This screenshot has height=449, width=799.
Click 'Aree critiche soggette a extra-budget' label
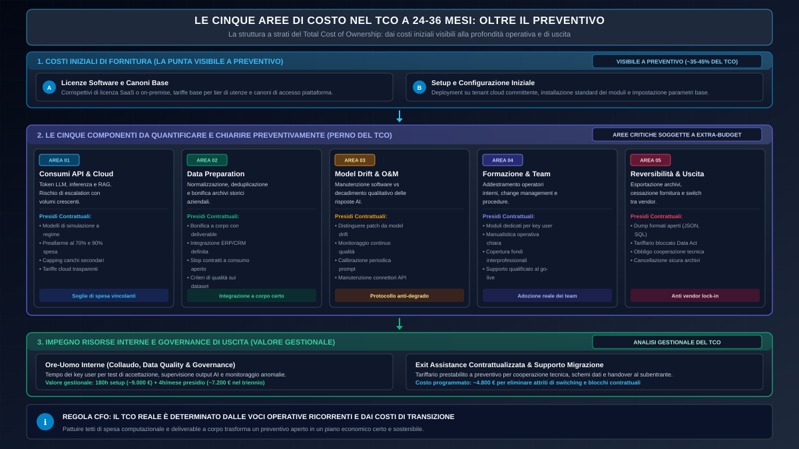[x=677, y=134]
